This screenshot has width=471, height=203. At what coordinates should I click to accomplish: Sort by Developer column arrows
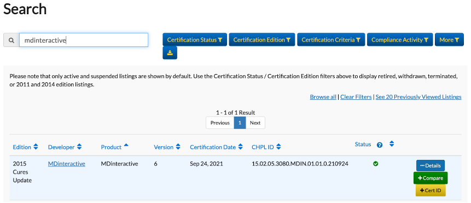(x=79, y=147)
